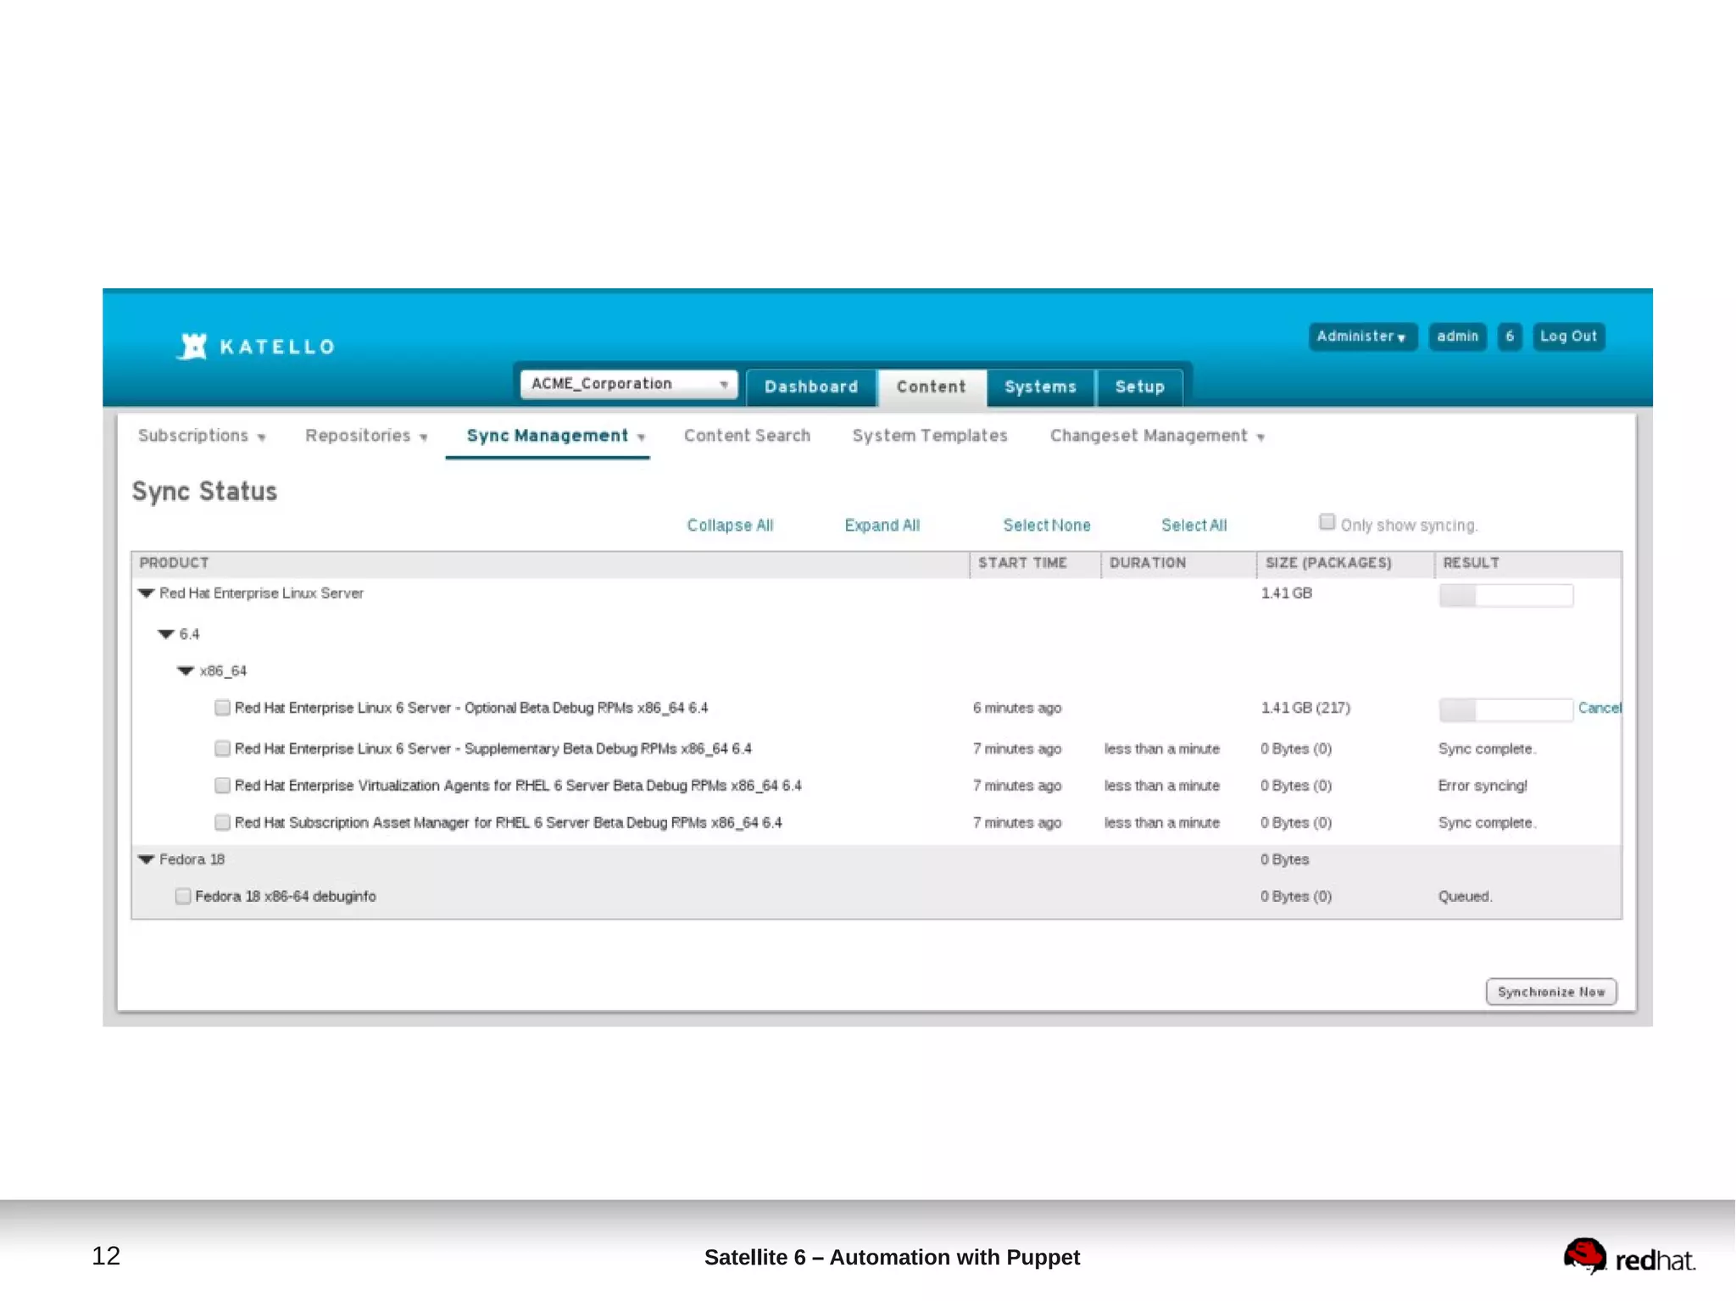Switch to the Systems tab
The width and height of the screenshot is (1736, 1301).
point(1040,386)
